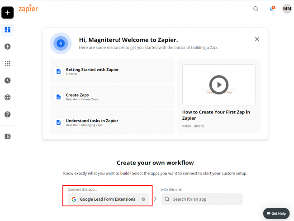Clear the Google Lead Form Extensions selection
The width and height of the screenshot is (294, 221).
coord(143,199)
